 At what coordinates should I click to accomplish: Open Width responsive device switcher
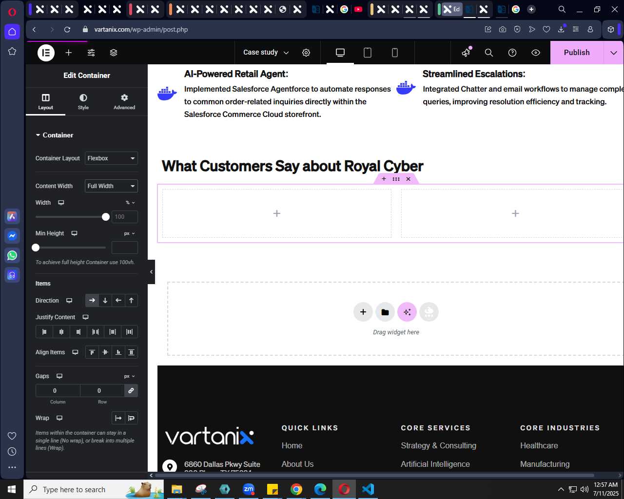point(61,203)
